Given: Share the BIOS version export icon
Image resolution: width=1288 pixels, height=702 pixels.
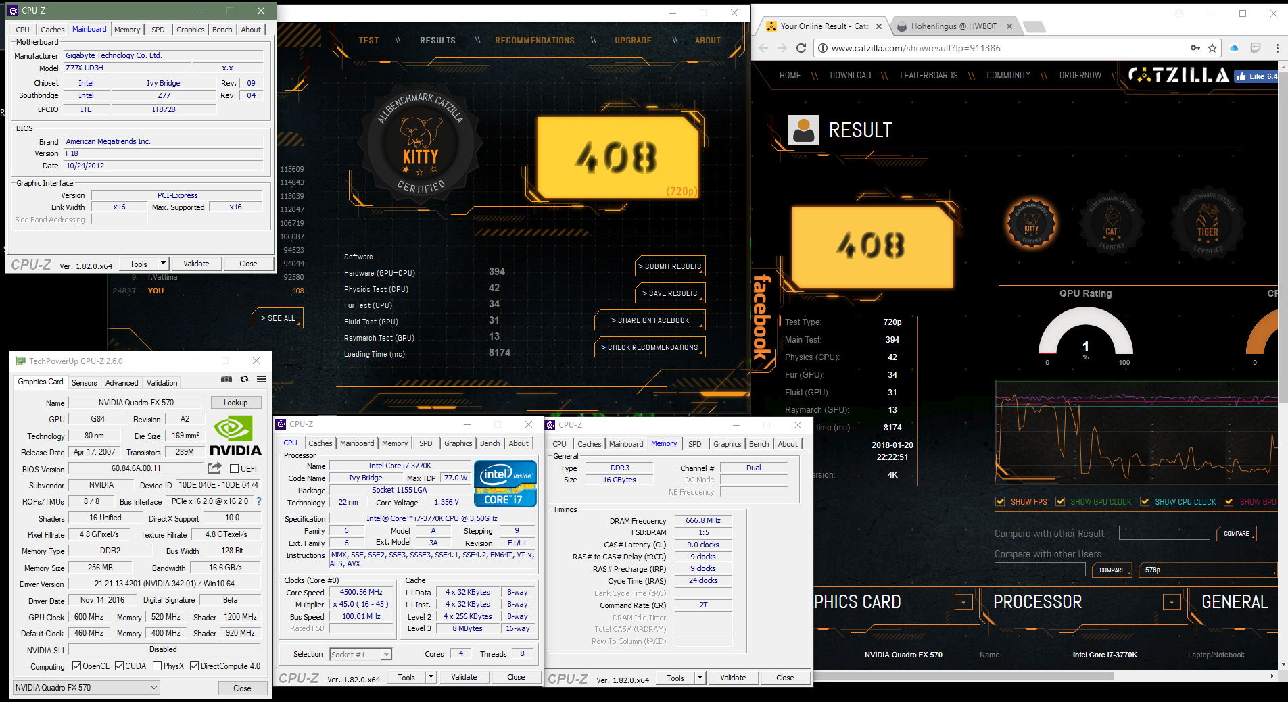Looking at the screenshot, I should [x=214, y=468].
